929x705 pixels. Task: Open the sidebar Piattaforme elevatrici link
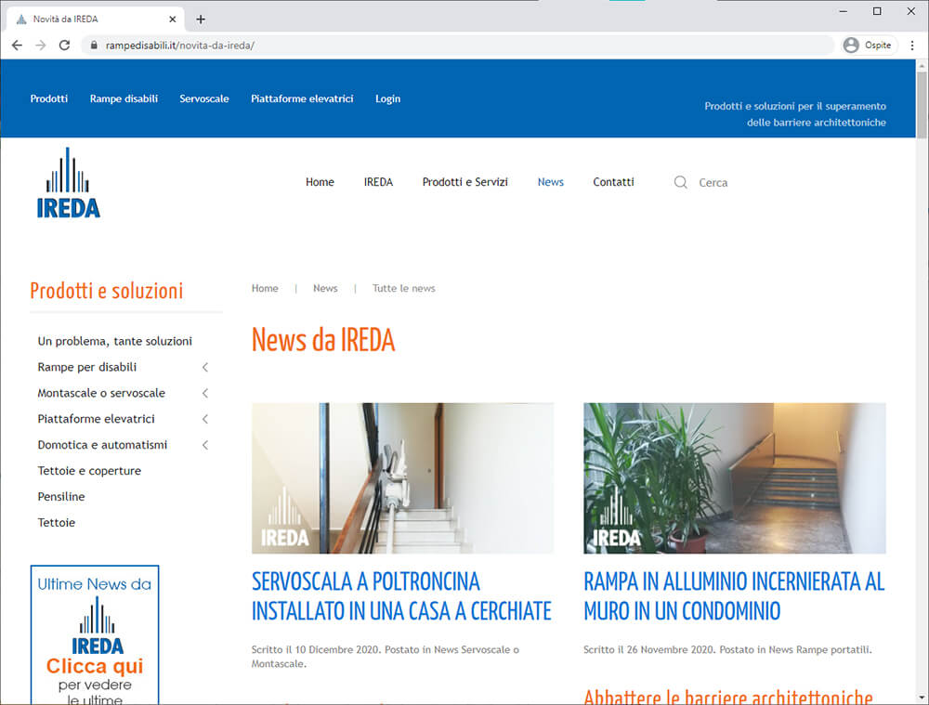click(96, 419)
